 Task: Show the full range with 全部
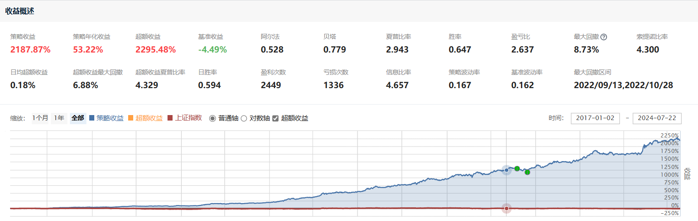78,118
